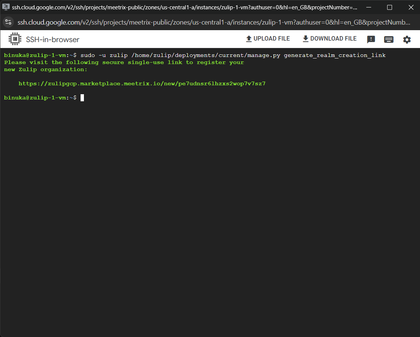Click the generate_realm_creation_link command text
Image resolution: width=420 pixels, height=337 pixels.
[x=335, y=55]
